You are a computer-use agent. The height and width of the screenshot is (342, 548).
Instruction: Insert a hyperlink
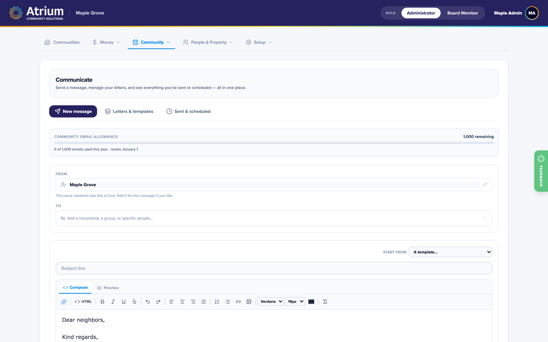tap(238, 302)
